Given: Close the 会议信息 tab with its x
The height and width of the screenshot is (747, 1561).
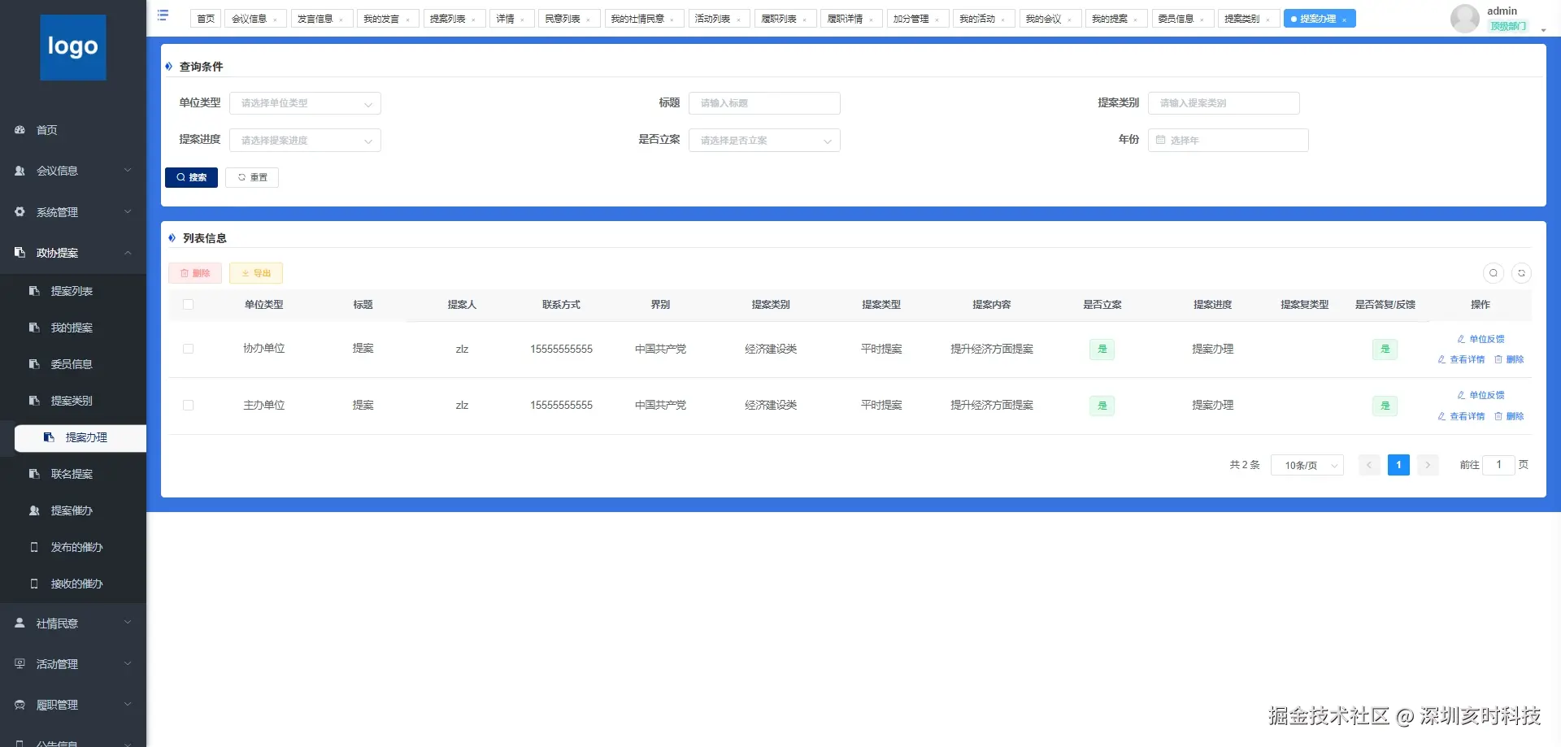Looking at the screenshot, I should point(275,20).
